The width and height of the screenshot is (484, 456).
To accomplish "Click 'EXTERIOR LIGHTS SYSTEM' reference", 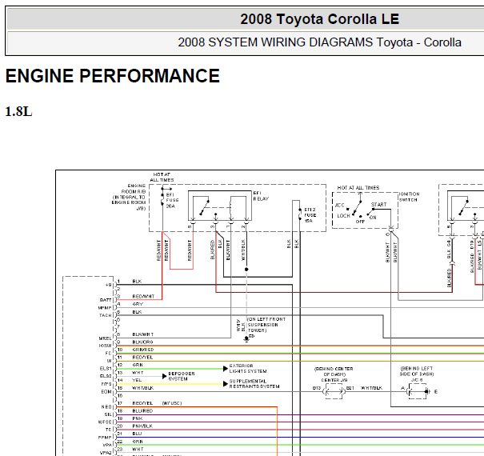I will click(x=248, y=368).
